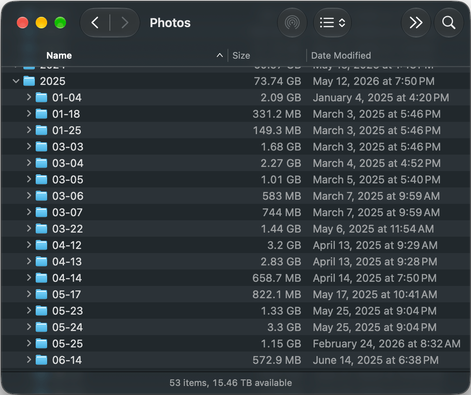Expand the 03-04 folder

pos(29,162)
